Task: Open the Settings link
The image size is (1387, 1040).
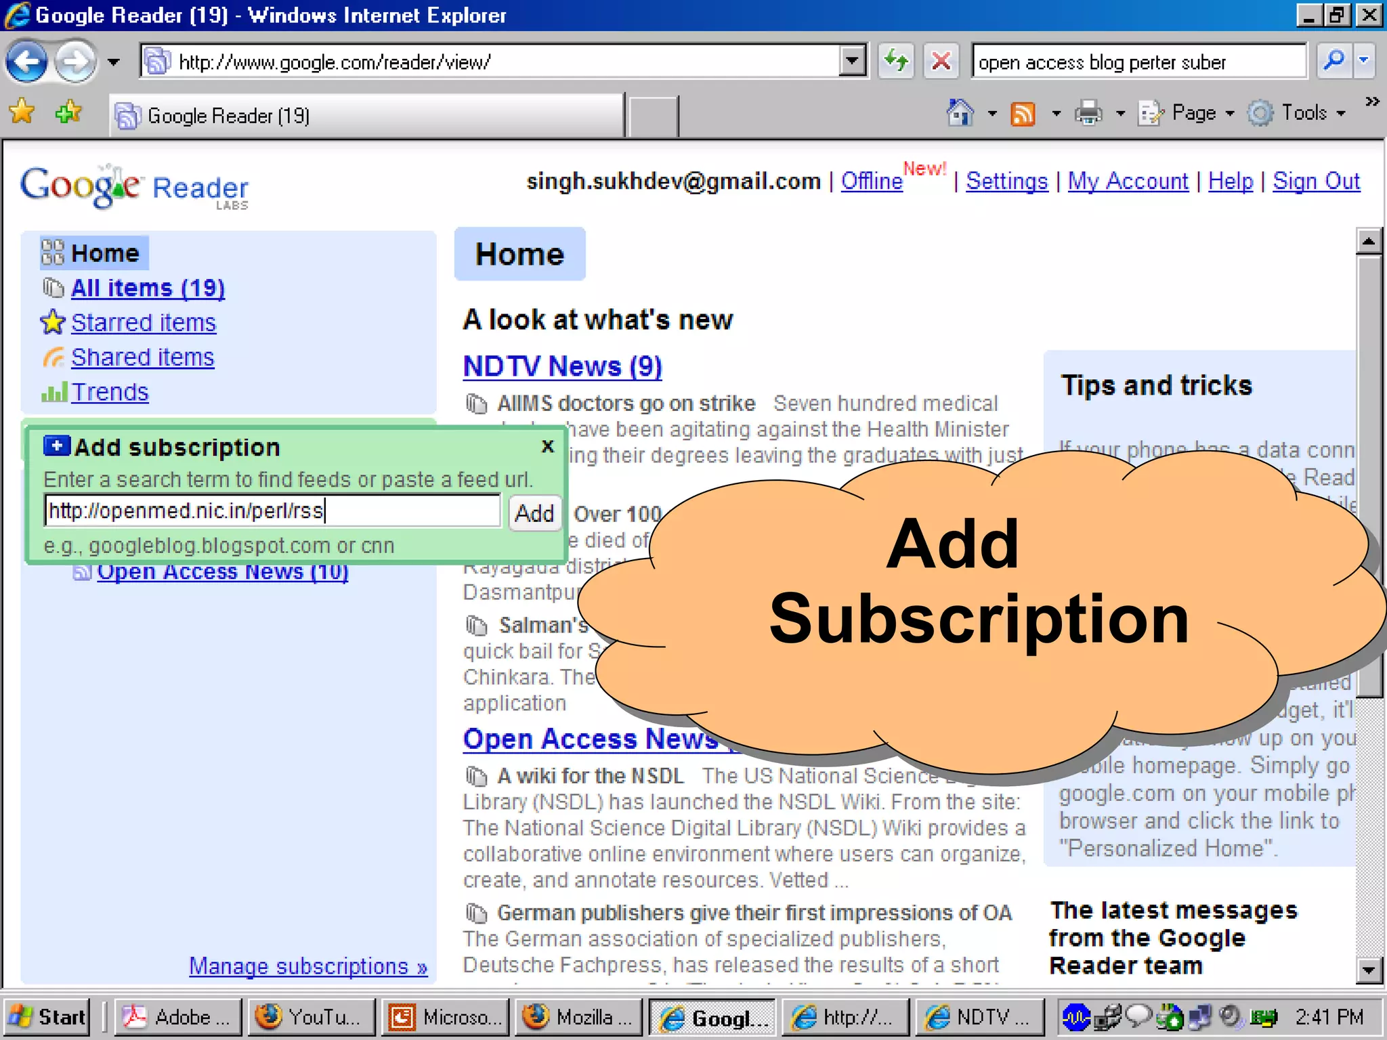Action: [x=1006, y=181]
